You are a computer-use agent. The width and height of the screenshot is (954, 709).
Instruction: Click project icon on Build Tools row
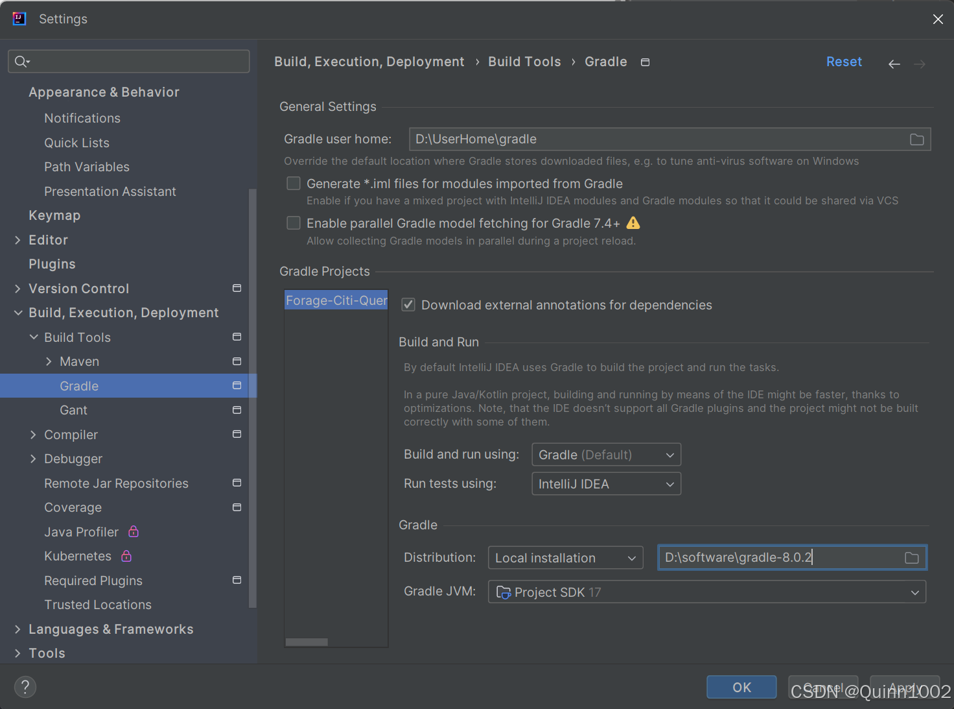(x=237, y=337)
